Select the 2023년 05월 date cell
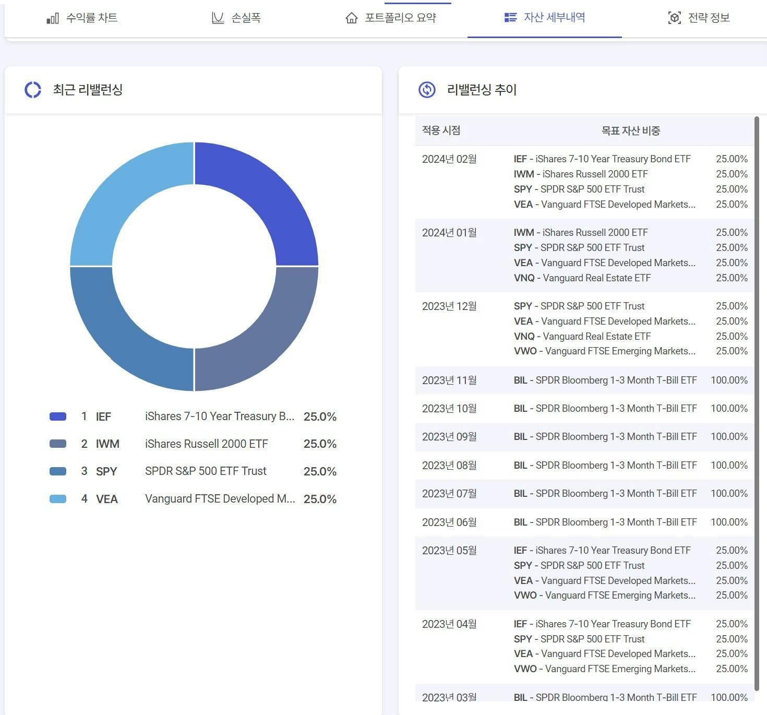The height and width of the screenshot is (715, 767). pos(449,551)
